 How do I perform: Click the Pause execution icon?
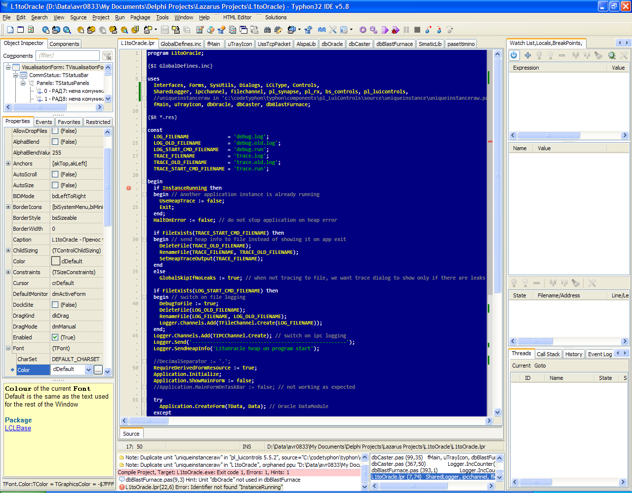tap(406, 30)
